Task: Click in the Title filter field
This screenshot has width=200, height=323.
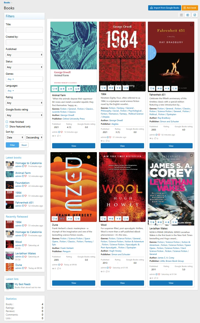Action: coord(24,30)
